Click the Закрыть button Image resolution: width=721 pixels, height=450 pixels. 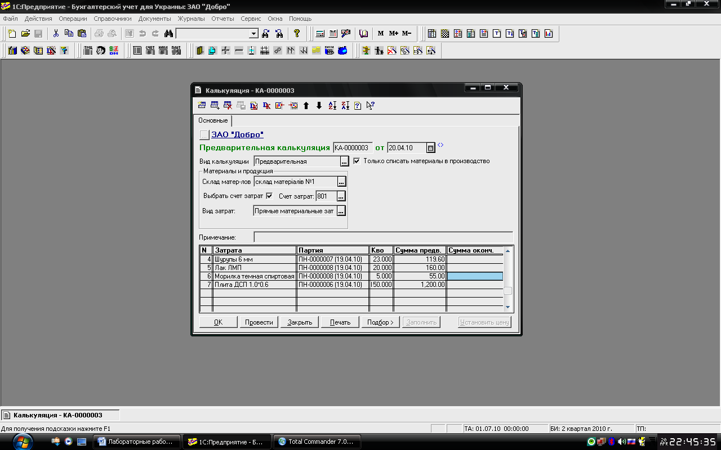pyautogui.click(x=300, y=322)
